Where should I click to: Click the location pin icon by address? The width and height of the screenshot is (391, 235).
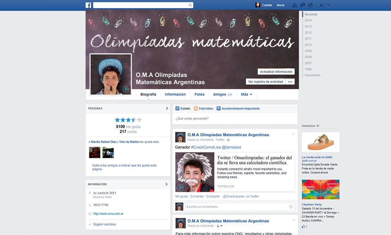coord(90,193)
